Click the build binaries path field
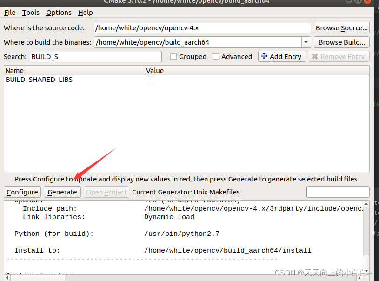 pos(198,42)
